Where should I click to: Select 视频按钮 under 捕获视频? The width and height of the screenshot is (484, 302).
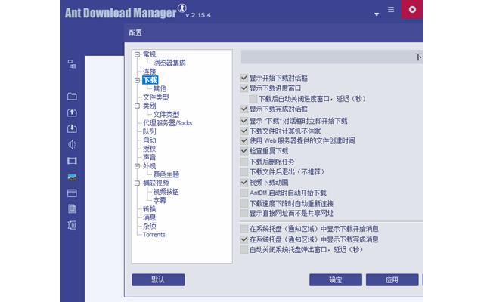[x=166, y=192]
